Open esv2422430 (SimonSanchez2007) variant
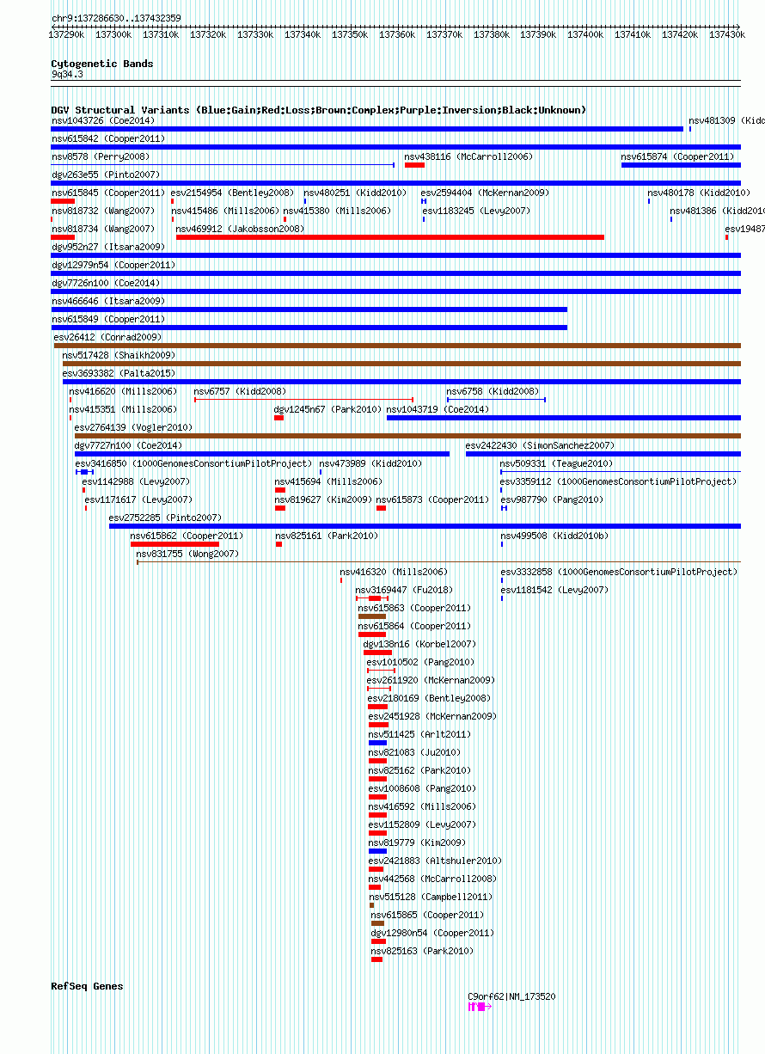Image resolution: width=765 pixels, height=1054 pixels. (540, 445)
